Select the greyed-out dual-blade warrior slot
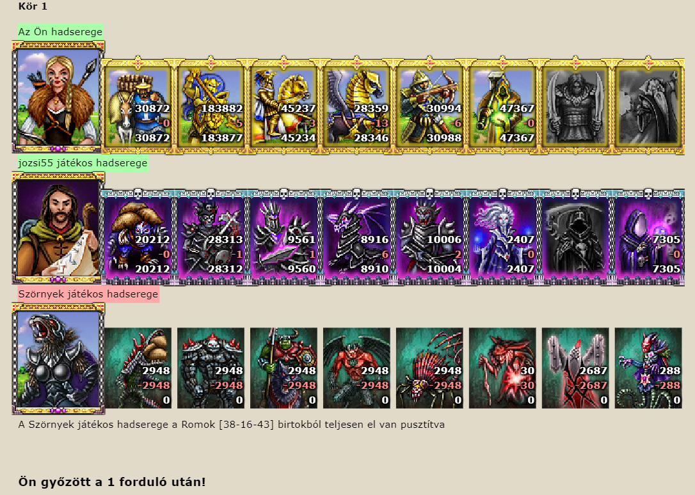Screen dimensions: 695x495 coord(575,106)
